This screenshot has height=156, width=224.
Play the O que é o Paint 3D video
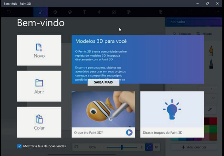[129, 132]
